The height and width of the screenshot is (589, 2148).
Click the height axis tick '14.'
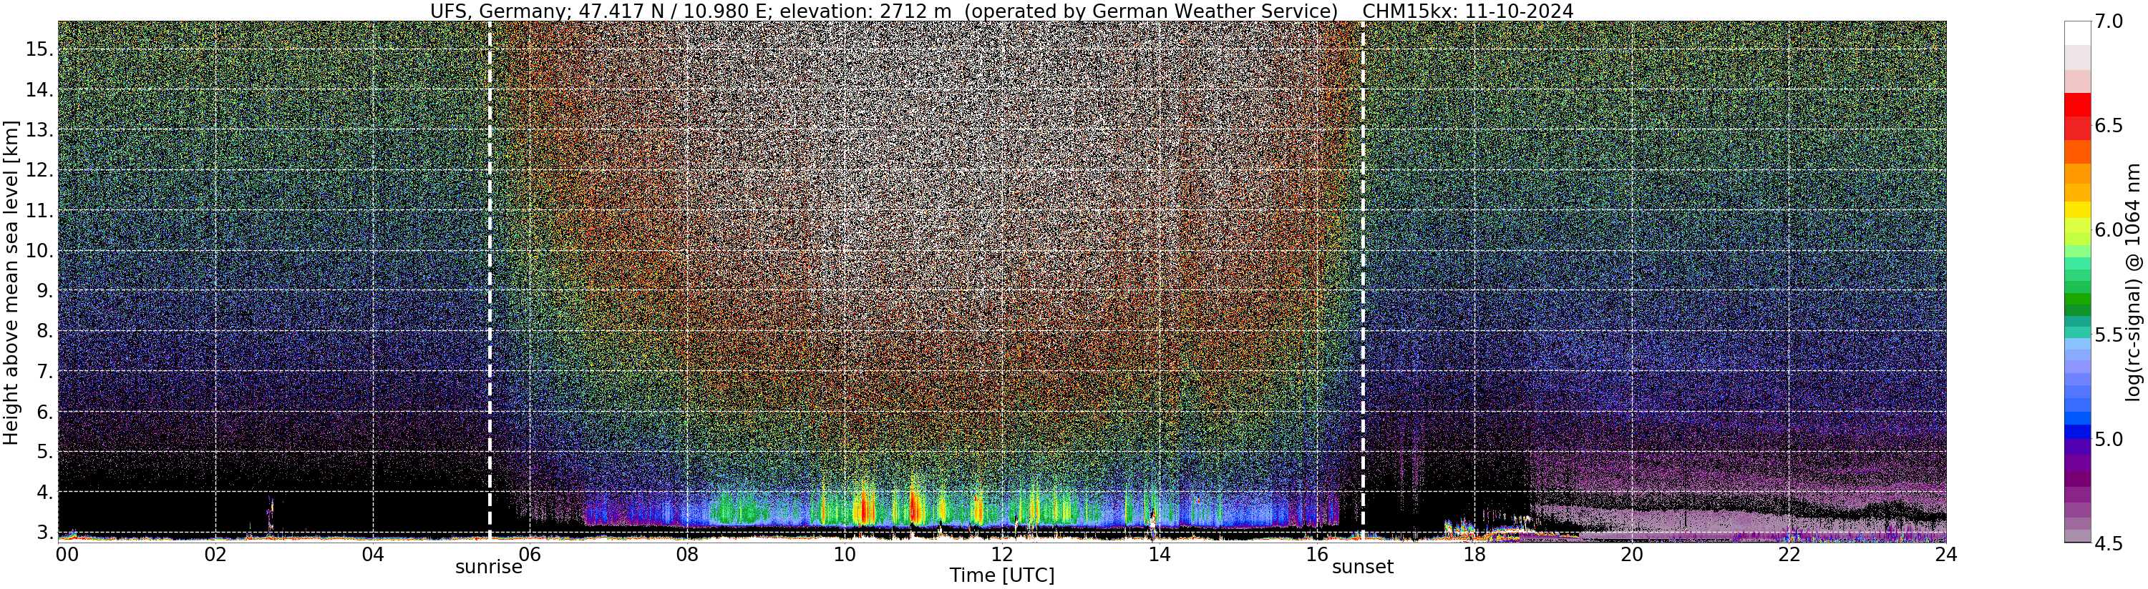tap(39, 90)
